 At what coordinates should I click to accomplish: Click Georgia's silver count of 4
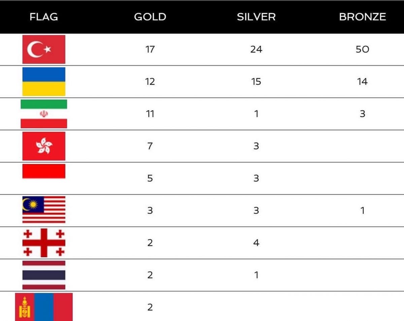(x=256, y=243)
